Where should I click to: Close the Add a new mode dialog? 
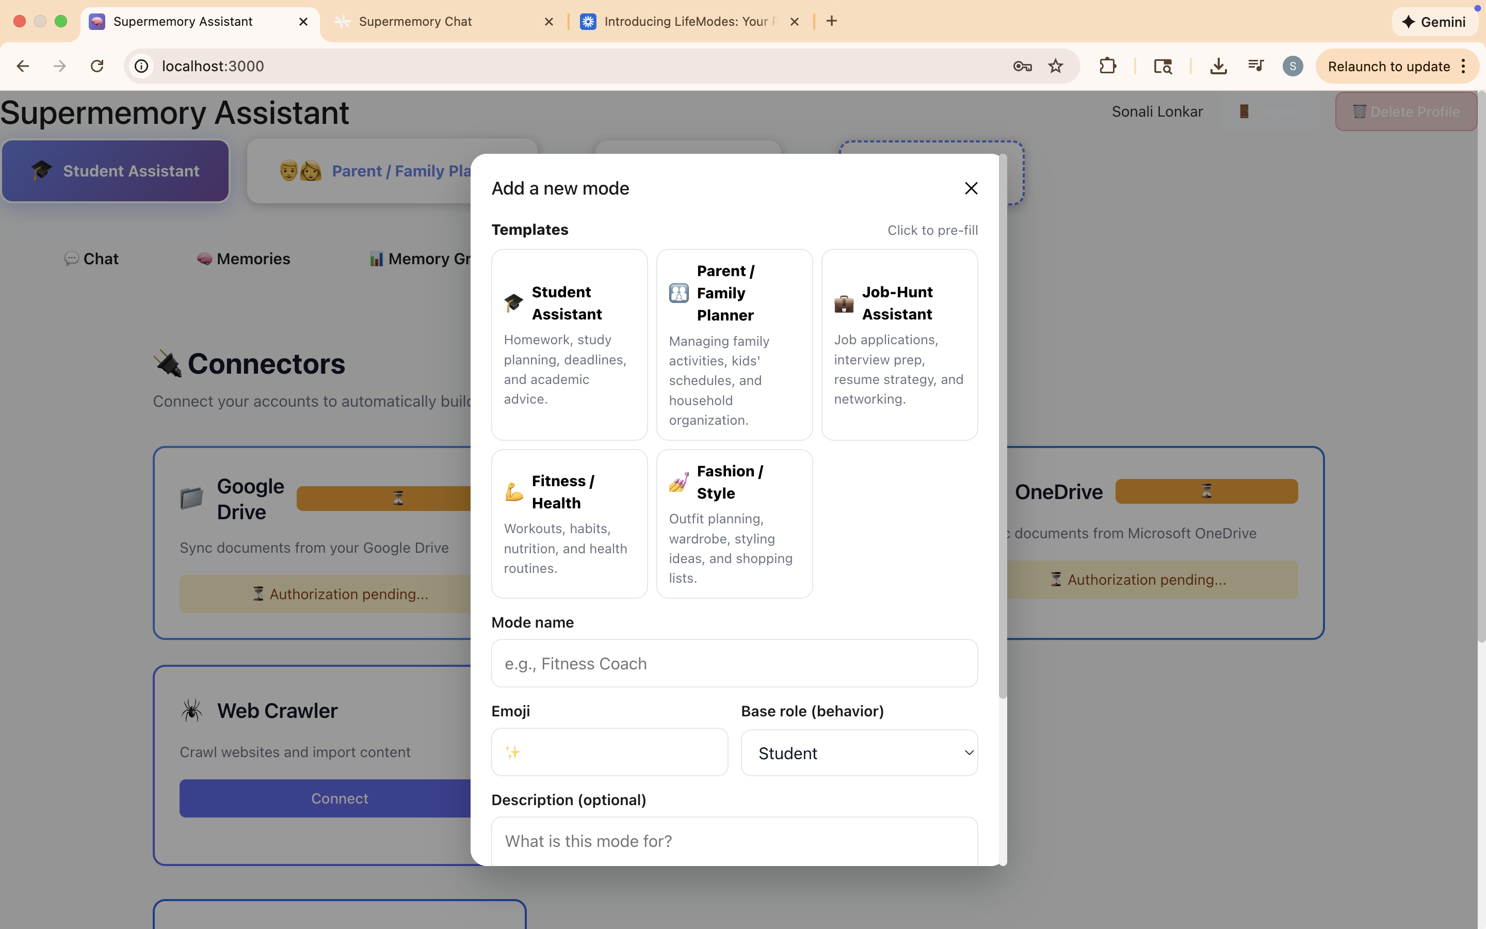pyautogui.click(x=971, y=188)
